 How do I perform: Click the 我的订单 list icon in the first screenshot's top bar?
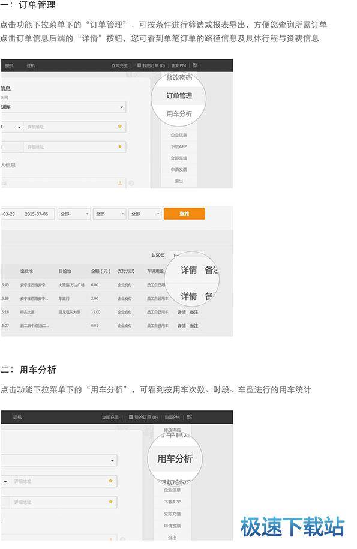coord(139,65)
